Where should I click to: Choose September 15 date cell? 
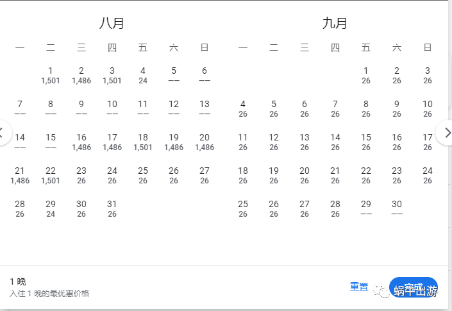coord(366,142)
